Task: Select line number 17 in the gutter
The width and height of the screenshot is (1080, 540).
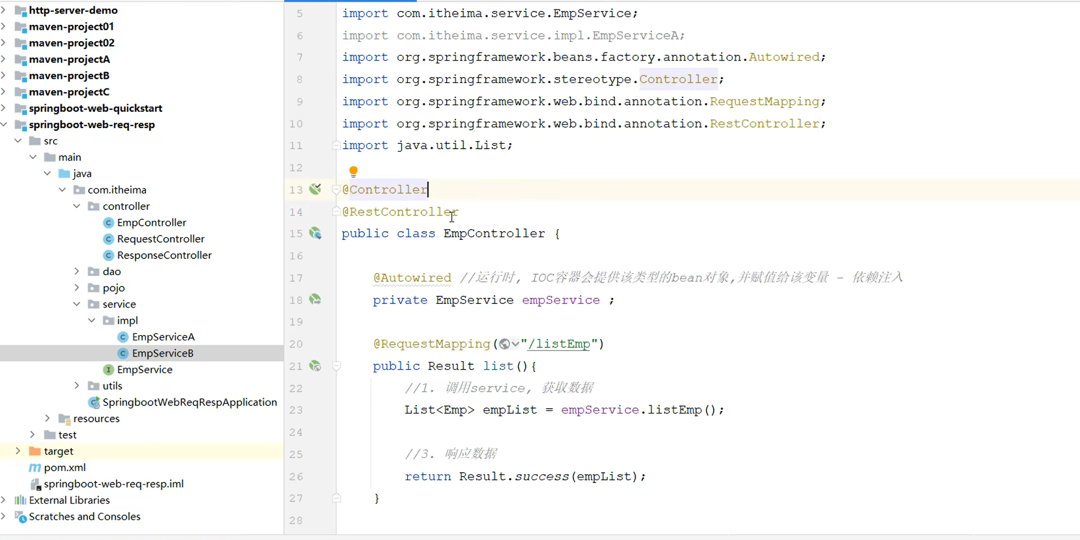Action: point(296,278)
